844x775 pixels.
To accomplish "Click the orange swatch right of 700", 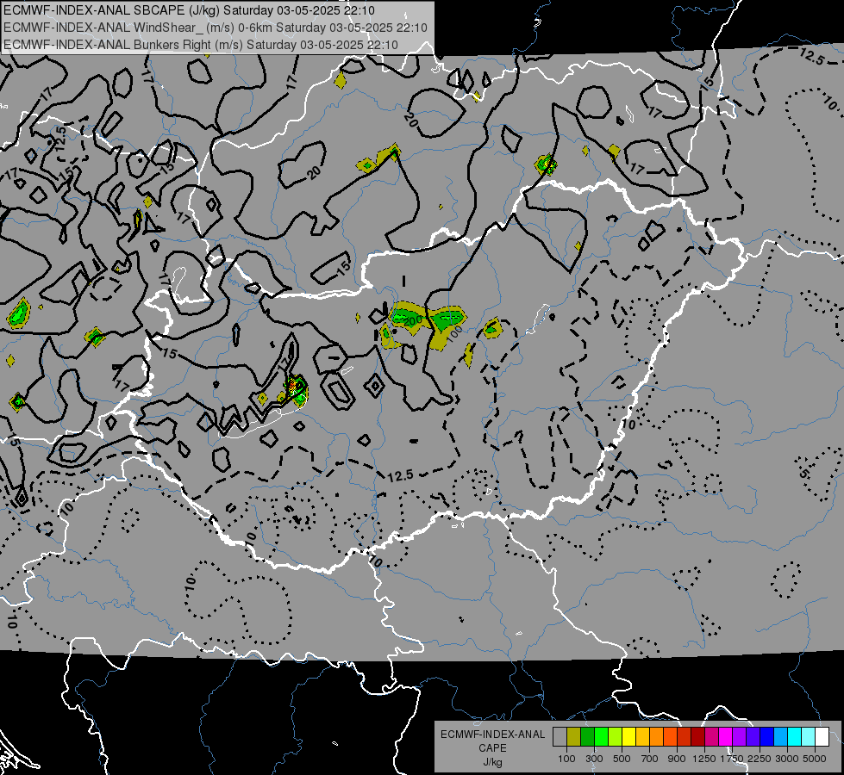I will pyautogui.click(x=657, y=737).
